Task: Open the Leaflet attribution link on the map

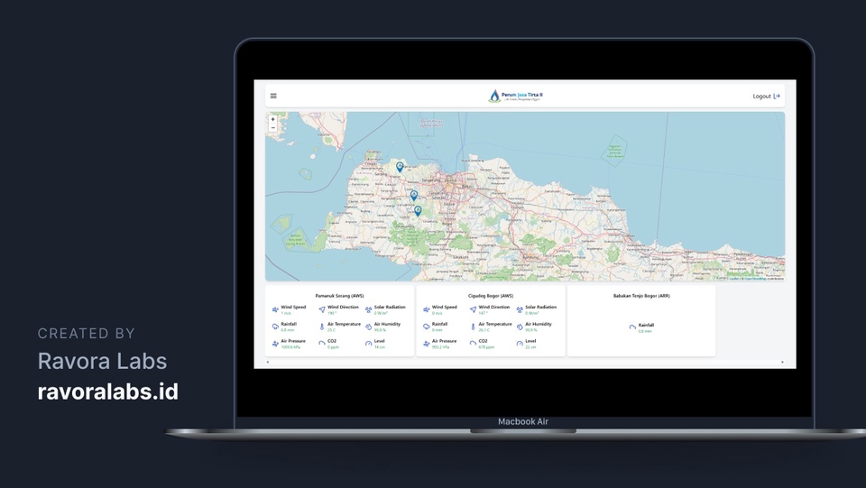Action: pyautogui.click(x=734, y=279)
